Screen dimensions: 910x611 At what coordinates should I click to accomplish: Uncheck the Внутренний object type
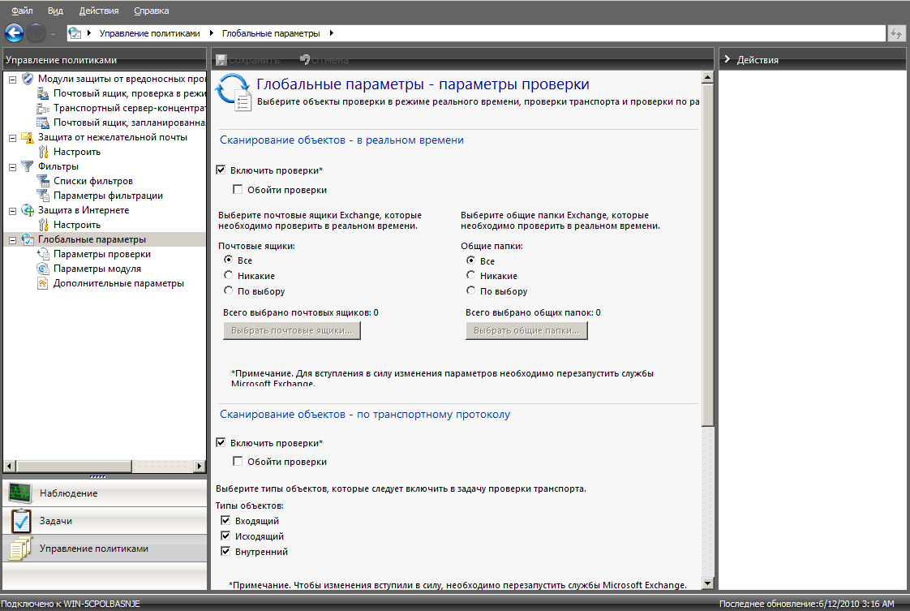click(225, 551)
